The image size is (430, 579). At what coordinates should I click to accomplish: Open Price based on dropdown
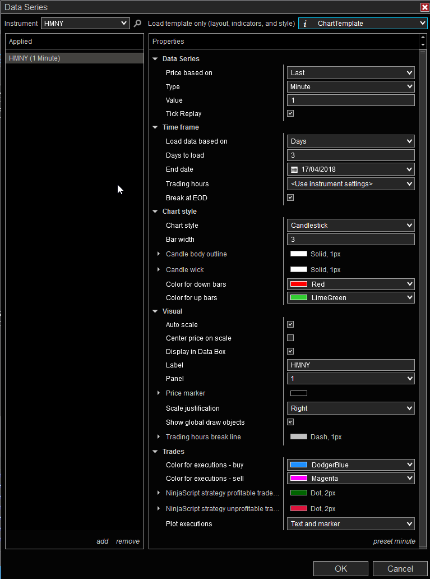point(350,73)
